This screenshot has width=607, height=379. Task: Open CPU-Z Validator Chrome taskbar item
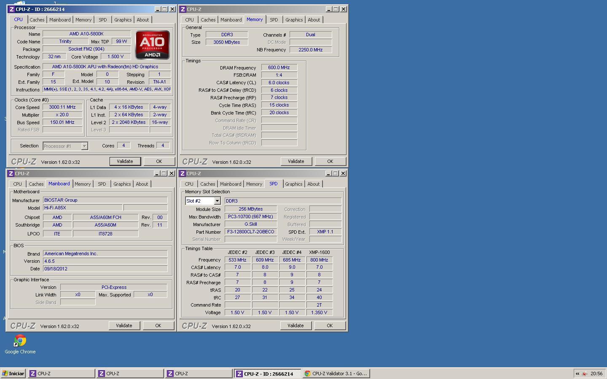[x=336, y=374]
